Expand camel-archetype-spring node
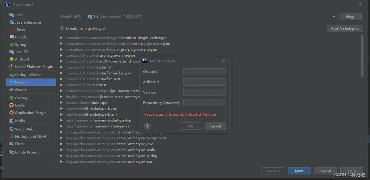370x180 pixels. pyautogui.click(x=62, y=156)
